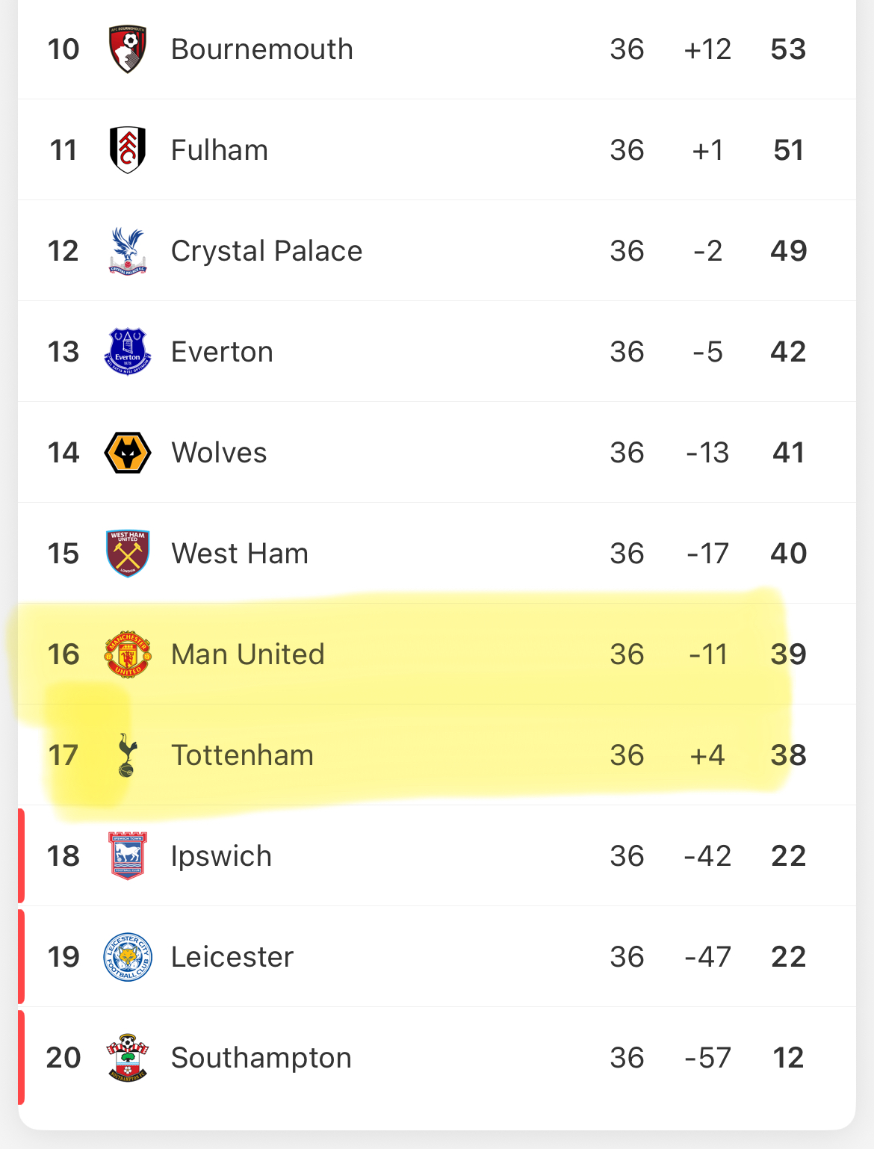The height and width of the screenshot is (1149, 874).
Task: Click the Bournemouth club crest
Action: pos(128,49)
